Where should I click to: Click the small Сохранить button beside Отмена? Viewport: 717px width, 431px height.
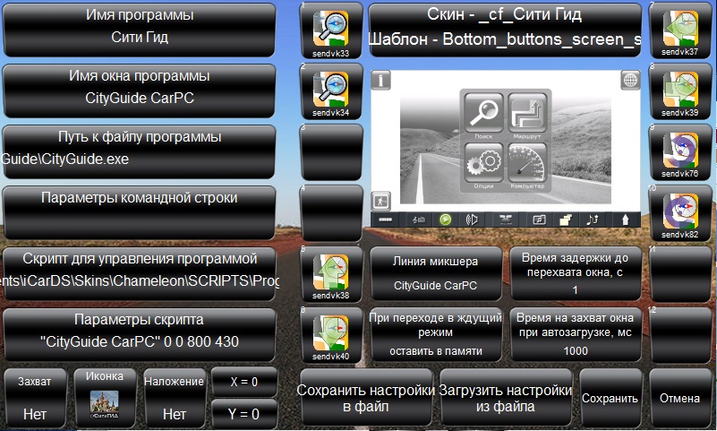click(610, 398)
